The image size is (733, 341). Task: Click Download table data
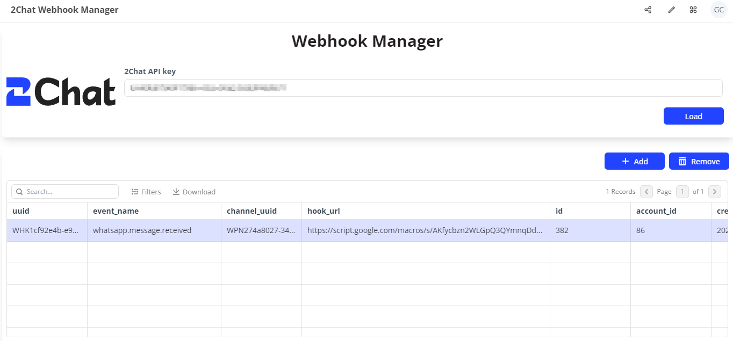(x=194, y=192)
